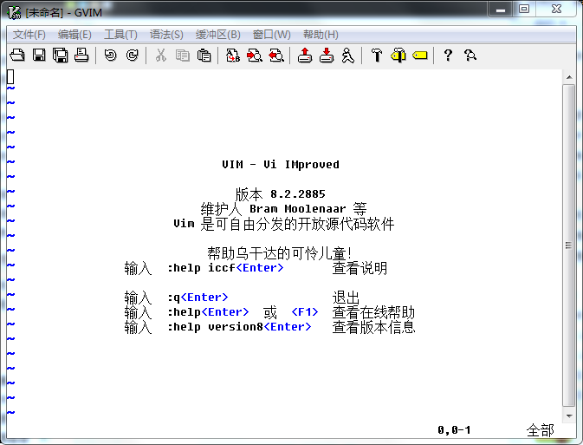Click the '版本 8.2.2885' version text
The height and width of the screenshot is (445, 583).
[x=281, y=194]
